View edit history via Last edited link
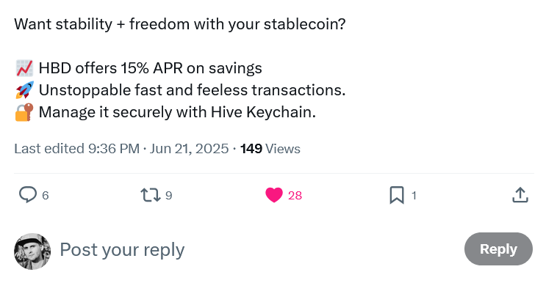Image resolution: width=546 pixels, height=283 pixels. tap(76, 149)
